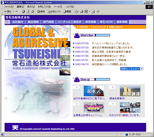Open the 進水式 launch ceremony thumbnail
Image resolution: width=154 pixels, height=137 pixels.
click(94, 91)
